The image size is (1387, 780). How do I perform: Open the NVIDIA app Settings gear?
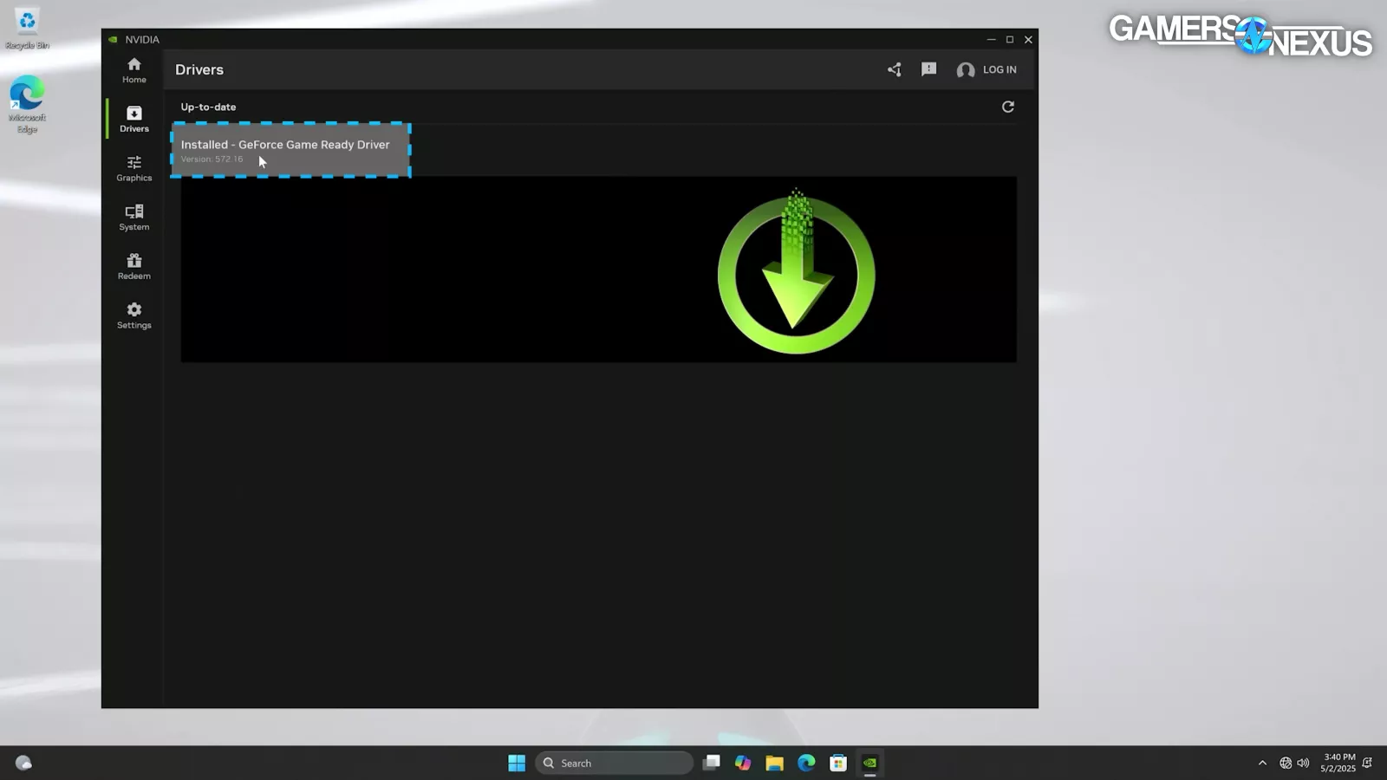133,315
